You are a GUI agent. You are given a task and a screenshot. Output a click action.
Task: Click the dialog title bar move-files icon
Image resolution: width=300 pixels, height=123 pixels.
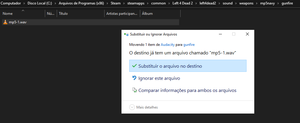coord(126,34)
